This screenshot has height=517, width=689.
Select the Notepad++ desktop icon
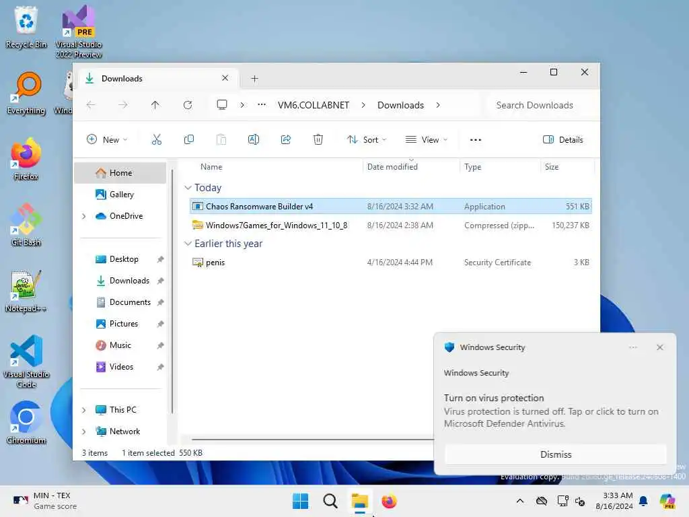tap(26, 291)
